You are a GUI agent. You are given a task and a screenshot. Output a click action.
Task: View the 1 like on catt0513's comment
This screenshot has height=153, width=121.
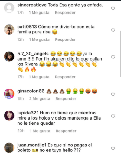(39, 39)
